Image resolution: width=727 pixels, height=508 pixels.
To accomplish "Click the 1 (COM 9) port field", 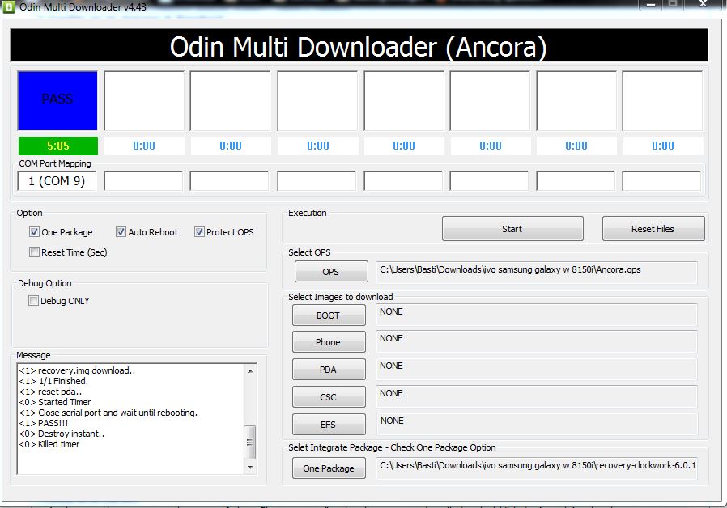I will coord(57,181).
